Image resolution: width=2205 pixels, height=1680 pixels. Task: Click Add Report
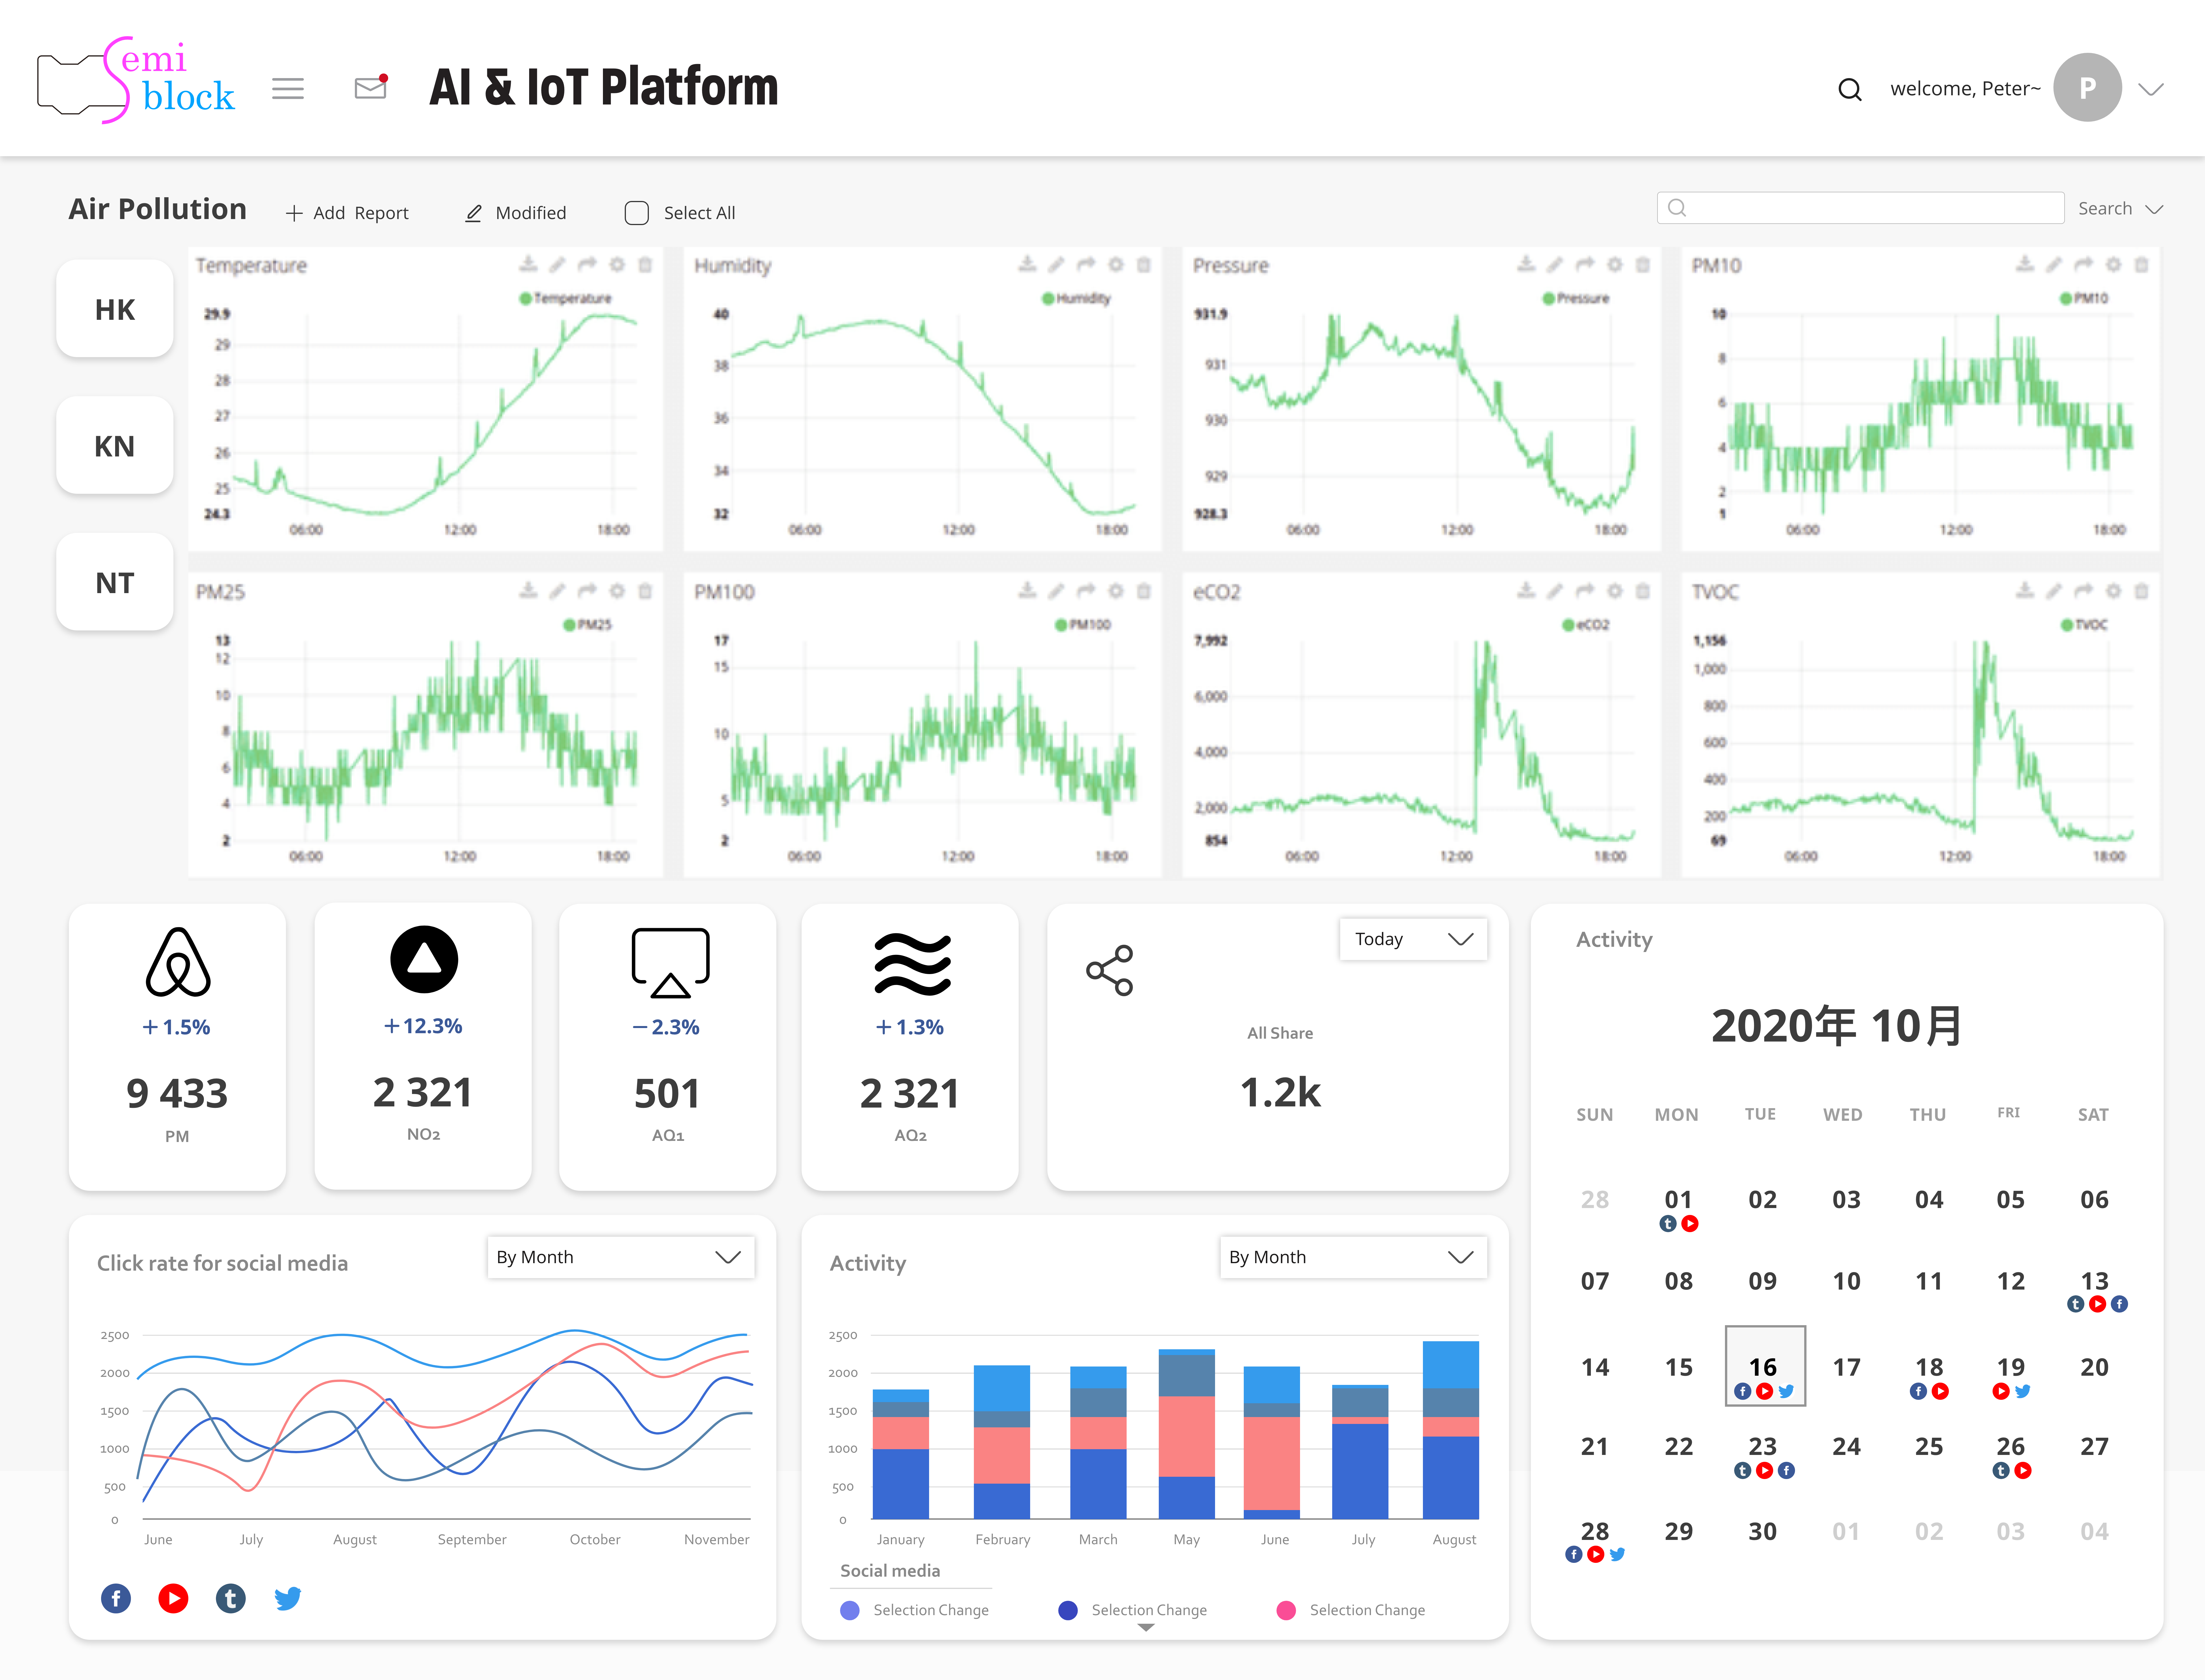(347, 213)
